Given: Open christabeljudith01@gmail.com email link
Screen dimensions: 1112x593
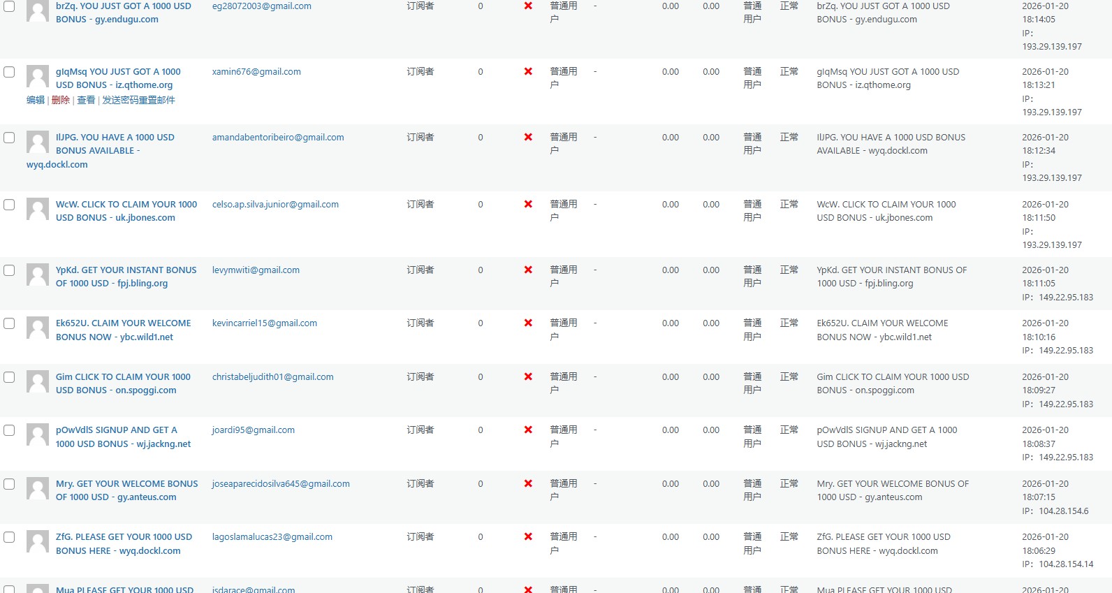Looking at the screenshot, I should click(x=272, y=376).
